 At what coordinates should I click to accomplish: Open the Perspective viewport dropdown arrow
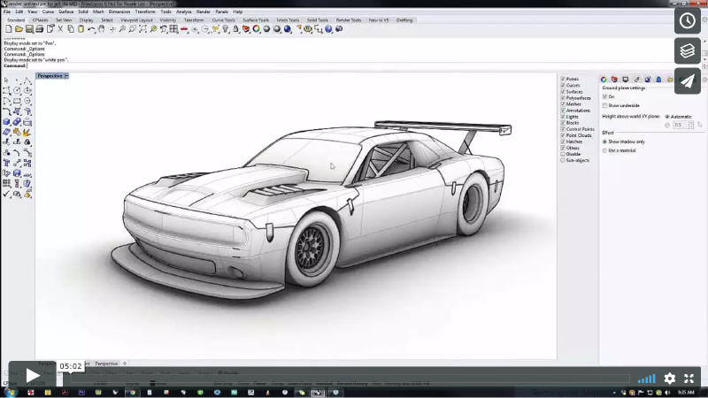[66, 76]
